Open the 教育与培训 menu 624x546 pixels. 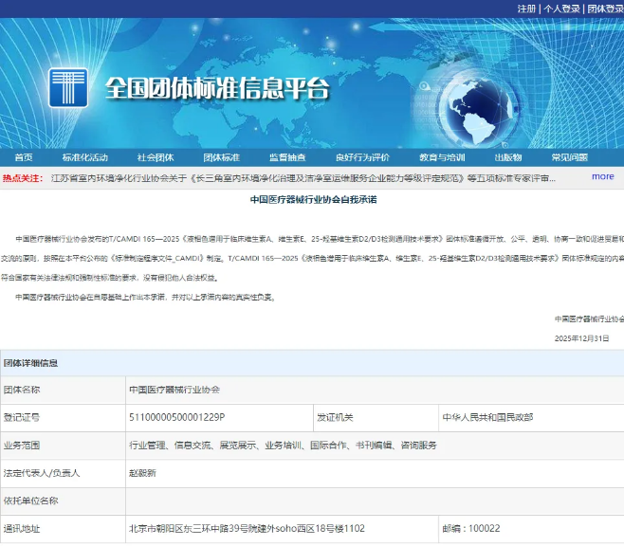pyautogui.click(x=442, y=157)
